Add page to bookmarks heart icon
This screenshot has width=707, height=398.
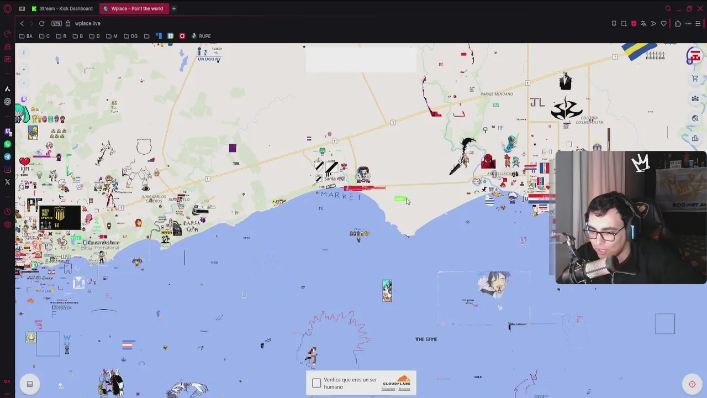663,23
